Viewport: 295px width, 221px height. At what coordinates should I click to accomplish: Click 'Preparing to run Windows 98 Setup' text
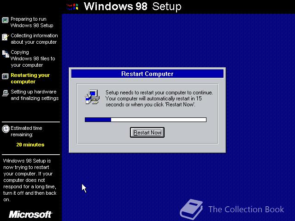(32, 22)
